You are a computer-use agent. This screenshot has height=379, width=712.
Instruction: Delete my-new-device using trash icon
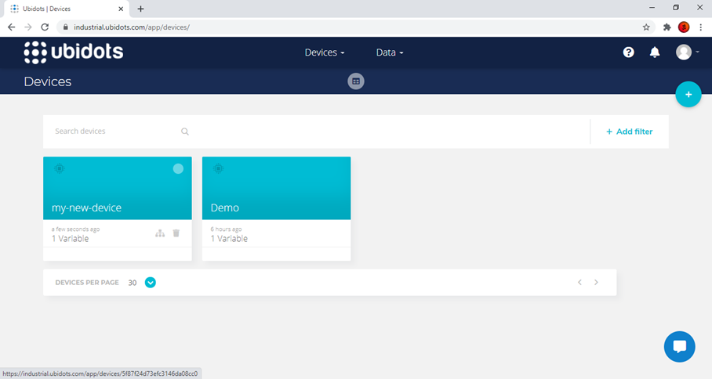click(176, 233)
